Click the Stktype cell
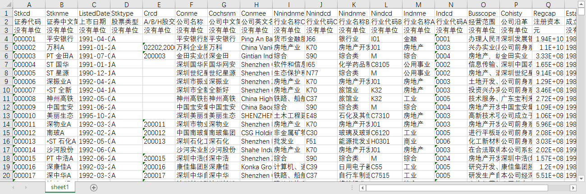Image resolution: width=586 pixels, height=194 pixels. point(126,13)
